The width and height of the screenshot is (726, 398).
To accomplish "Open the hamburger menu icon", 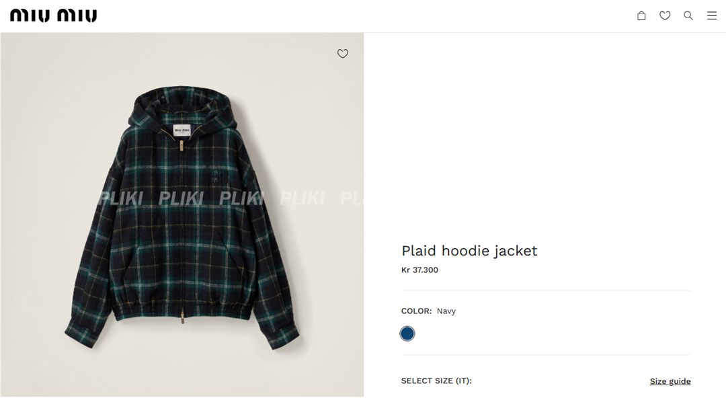I will point(712,15).
